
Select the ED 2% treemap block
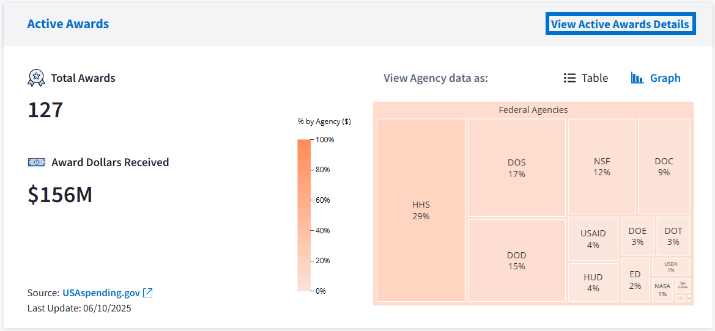point(635,280)
